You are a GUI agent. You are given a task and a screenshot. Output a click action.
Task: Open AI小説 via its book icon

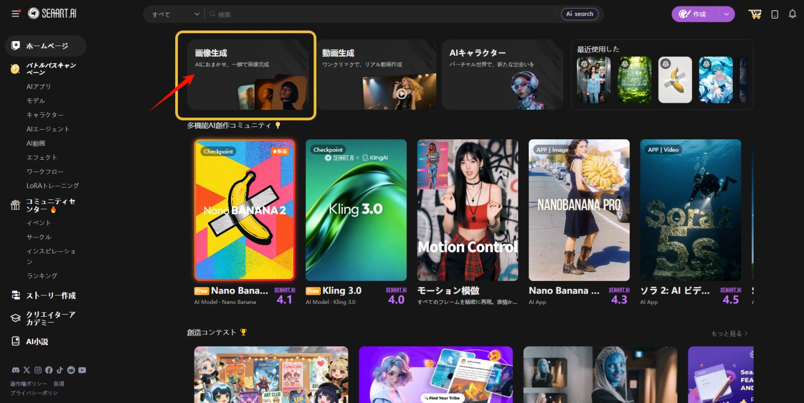(x=14, y=340)
